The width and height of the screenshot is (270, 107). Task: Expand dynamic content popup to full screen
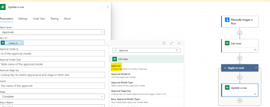click(172, 43)
